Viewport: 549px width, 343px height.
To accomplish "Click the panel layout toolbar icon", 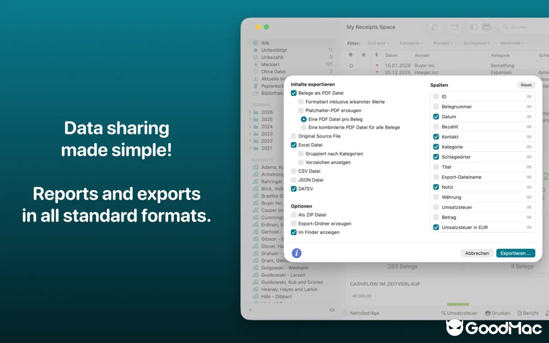I will [x=486, y=27].
